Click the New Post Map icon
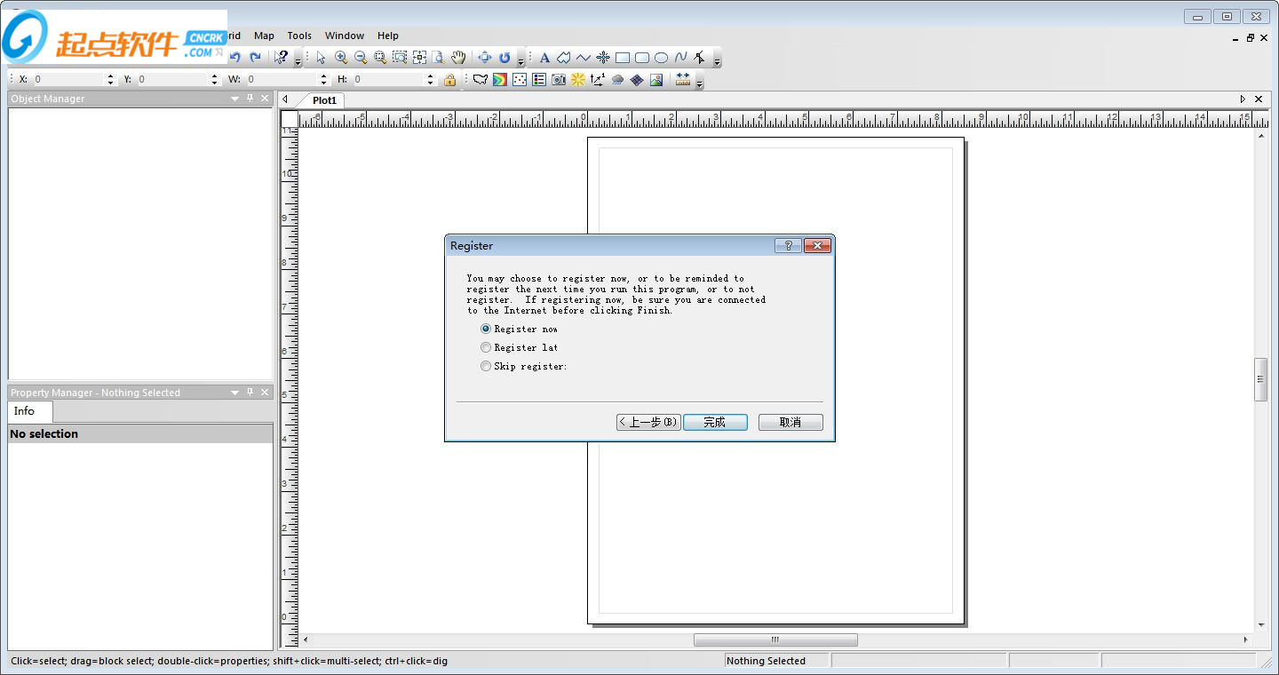 [x=520, y=80]
